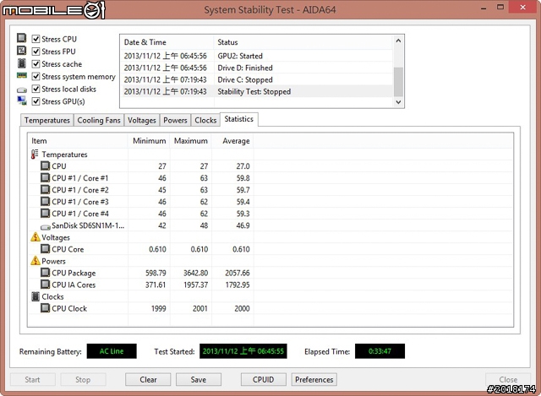Screen dimensions: 541x396
Task: Click the CPU chip icon beside Stress CPU
Action: [x=22, y=38]
